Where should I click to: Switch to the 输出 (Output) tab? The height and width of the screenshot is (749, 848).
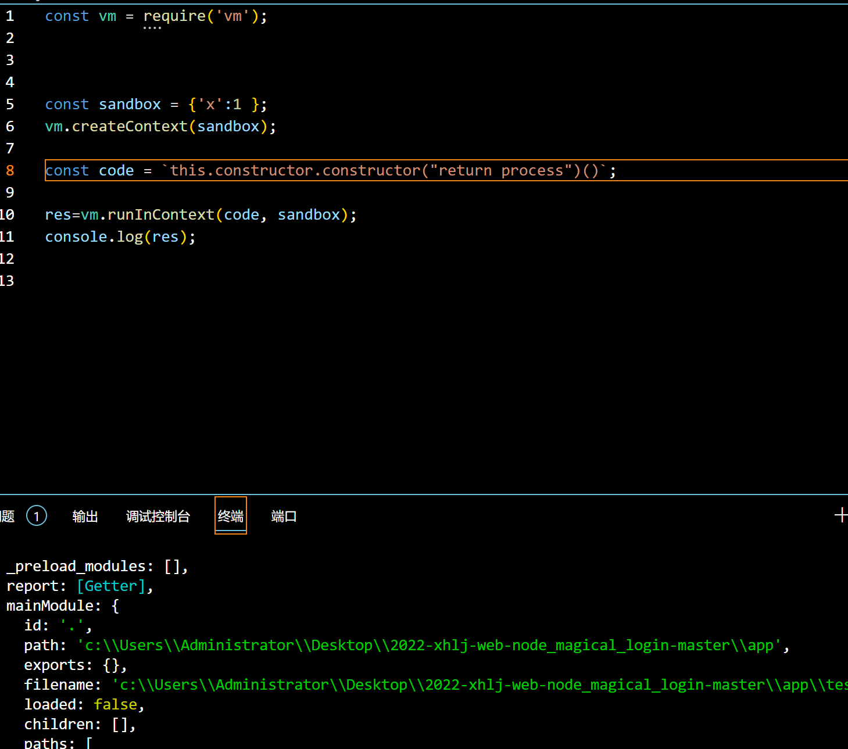(x=85, y=517)
